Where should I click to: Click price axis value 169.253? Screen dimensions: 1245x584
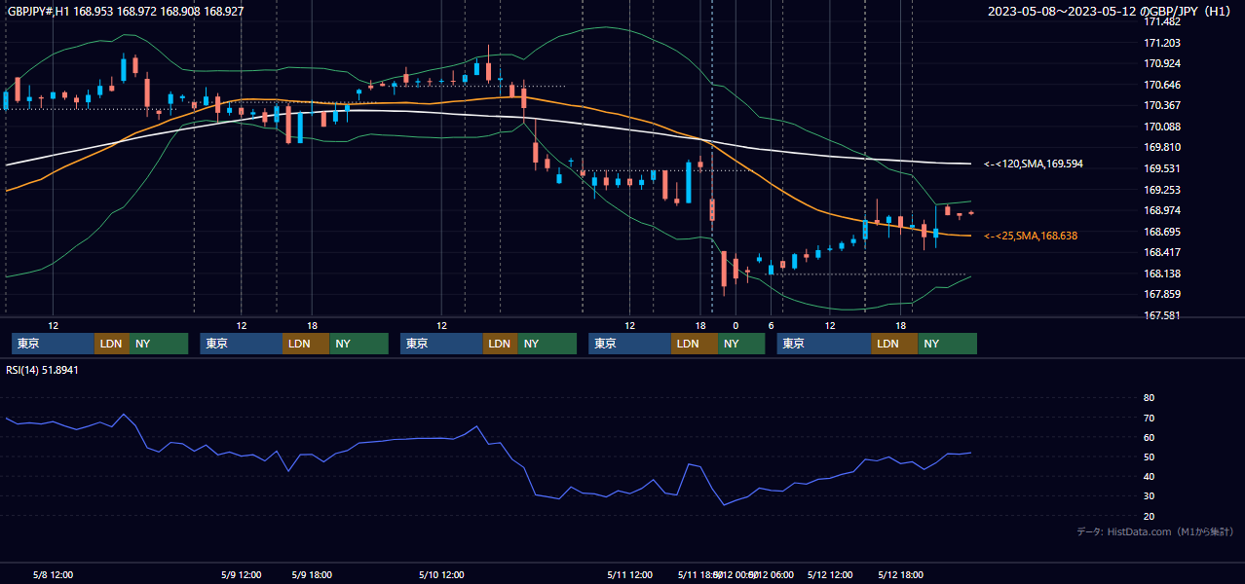pyautogui.click(x=1162, y=190)
